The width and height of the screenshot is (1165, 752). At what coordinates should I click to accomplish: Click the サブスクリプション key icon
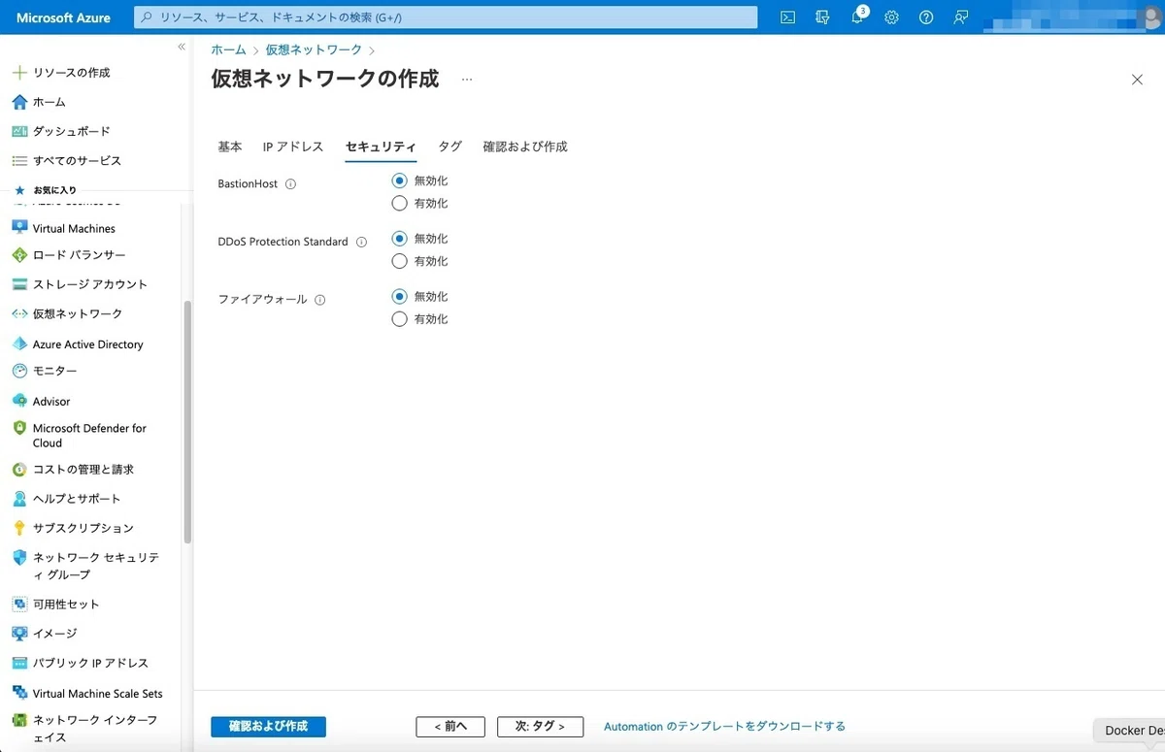tap(19, 528)
